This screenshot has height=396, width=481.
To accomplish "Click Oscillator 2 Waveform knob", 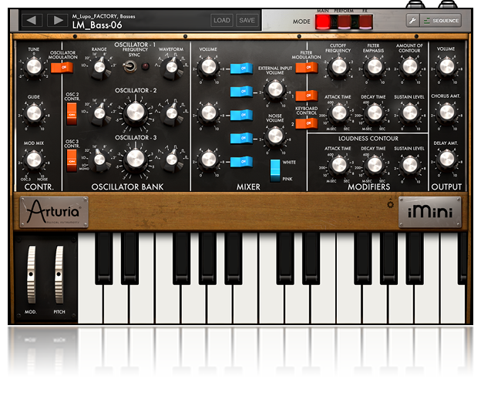I will pyautogui.click(x=172, y=113).
